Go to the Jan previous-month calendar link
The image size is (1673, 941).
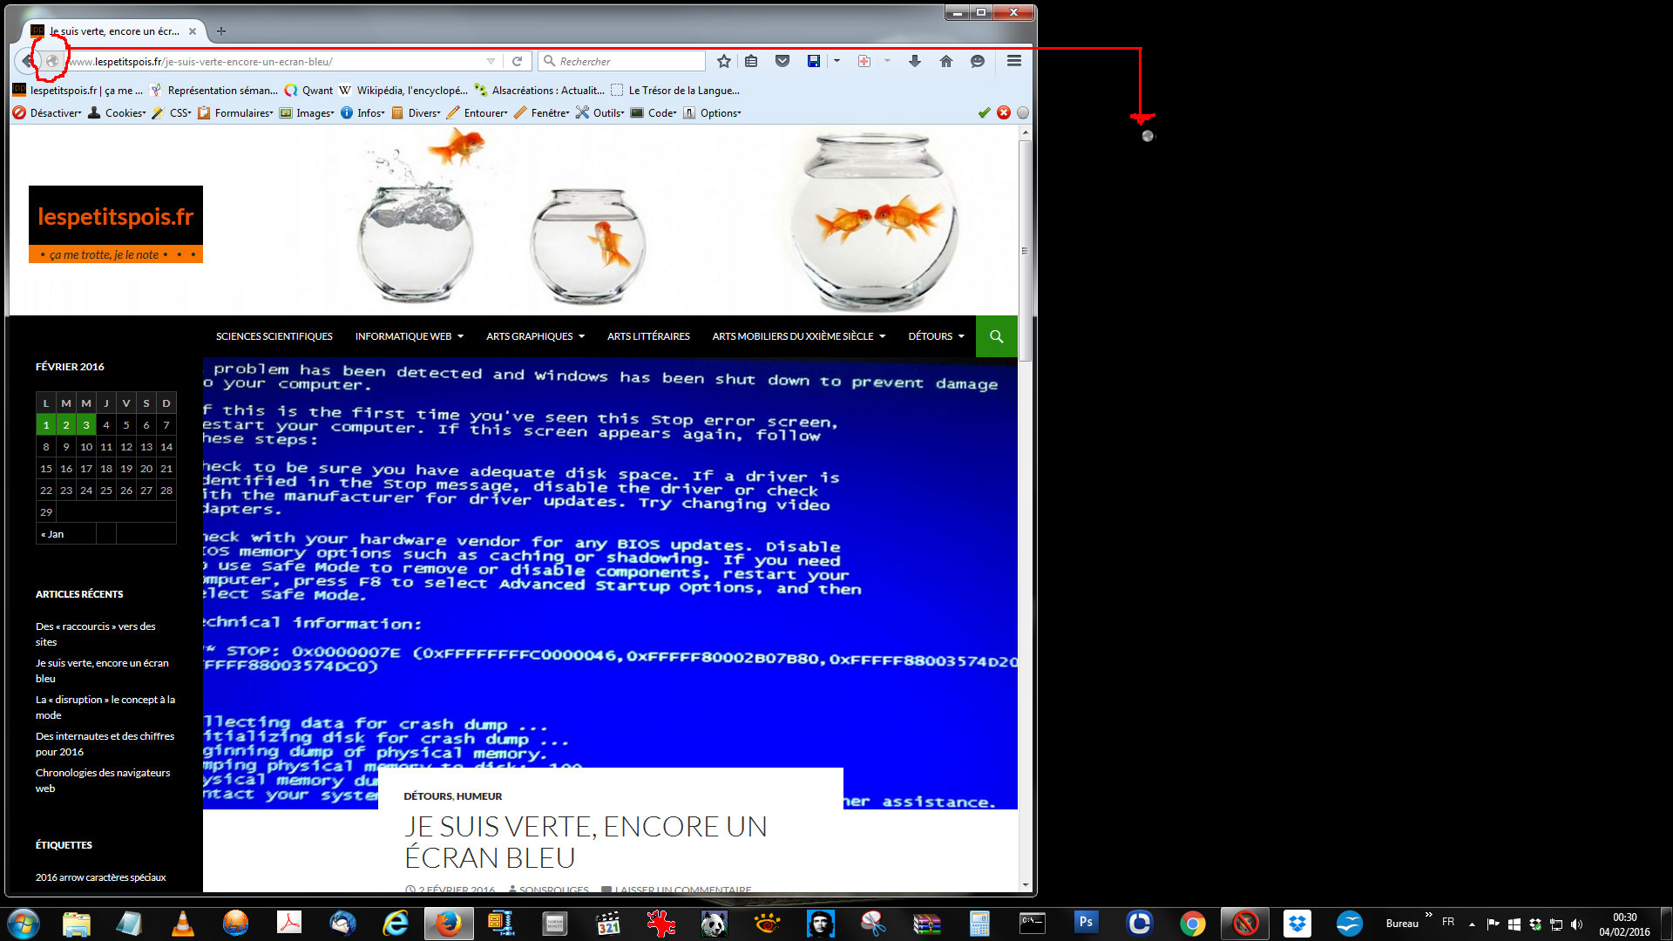pos(52,534)
